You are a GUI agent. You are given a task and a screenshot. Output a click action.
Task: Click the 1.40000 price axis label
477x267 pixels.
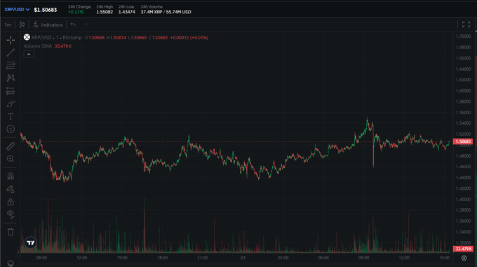[463, 199]
